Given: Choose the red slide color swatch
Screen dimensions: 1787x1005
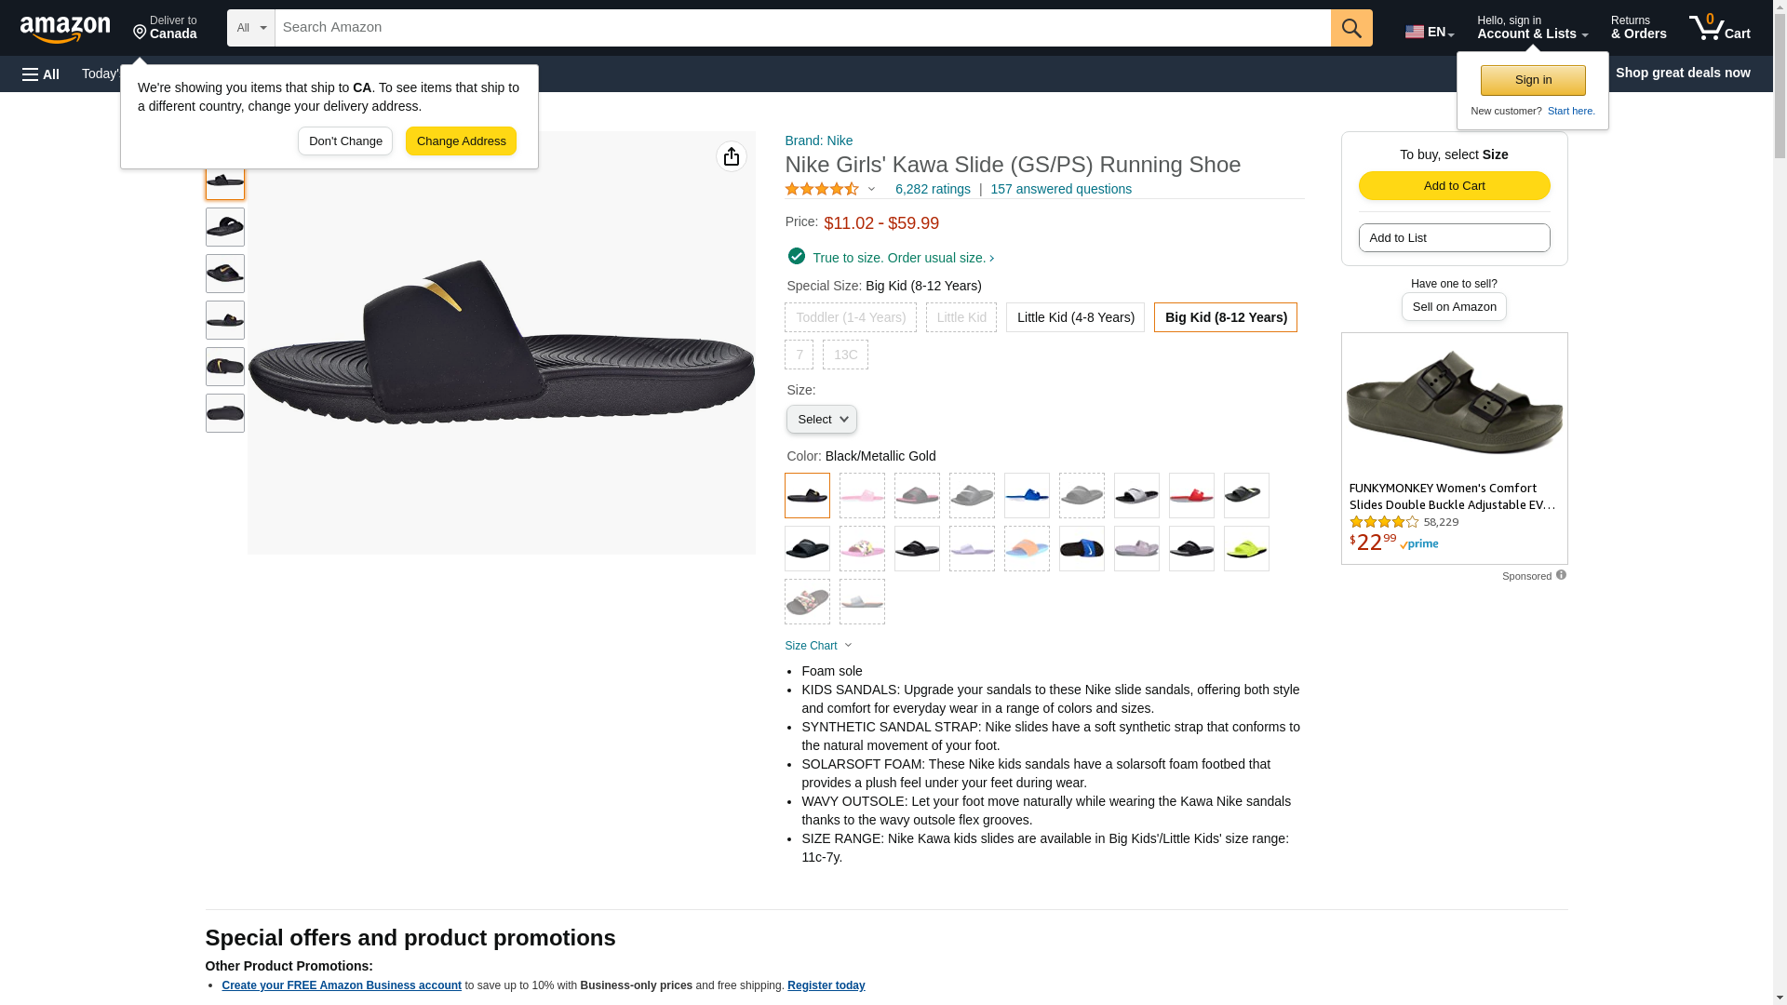Looking at the screenshot, I should (x=1191, y=496).
